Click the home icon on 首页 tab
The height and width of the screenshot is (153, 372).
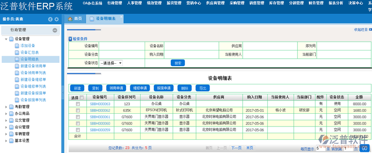70,19
